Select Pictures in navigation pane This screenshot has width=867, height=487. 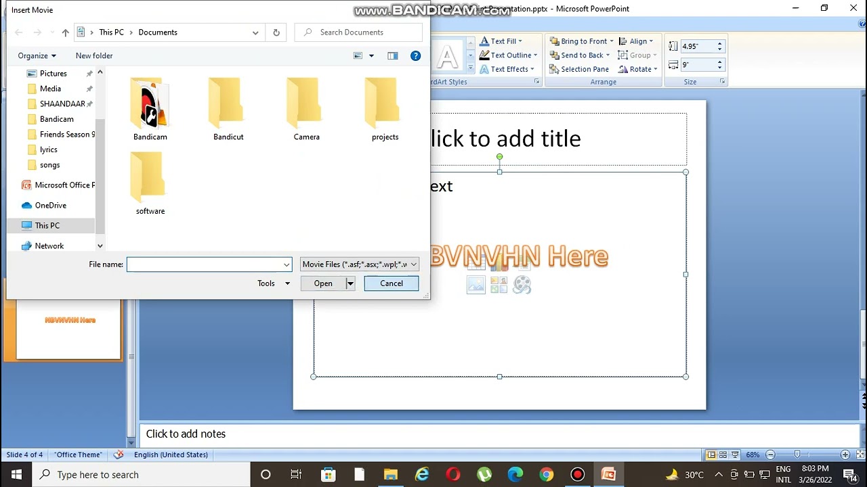(x=54, y=73)
